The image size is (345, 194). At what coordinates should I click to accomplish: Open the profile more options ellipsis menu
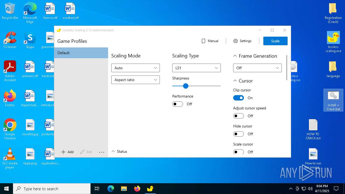(102, 152)
